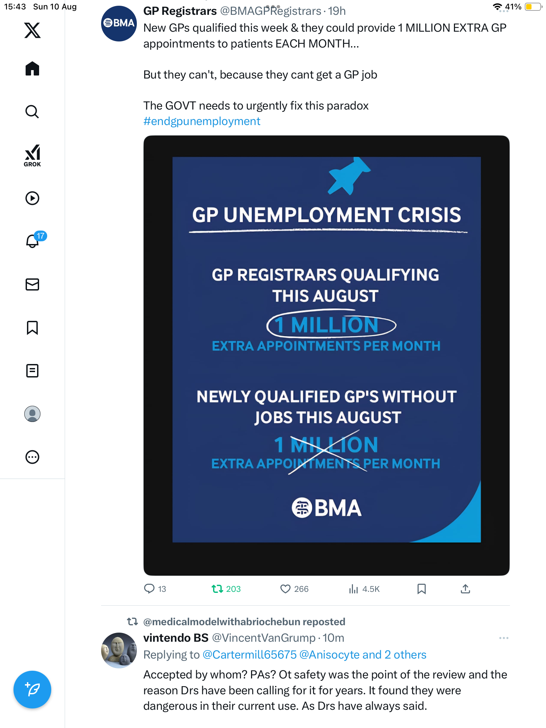Screen dimensions: 546x728
Task: Share the GP Registrars post
Action: click(x=465, y=589)
